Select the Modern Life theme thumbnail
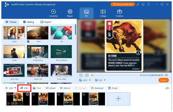The image size is (173, 112). point(37,70)
